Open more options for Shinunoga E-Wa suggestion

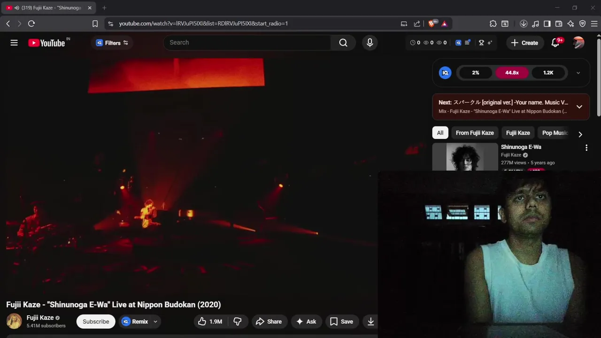click(x=586, y=148)
